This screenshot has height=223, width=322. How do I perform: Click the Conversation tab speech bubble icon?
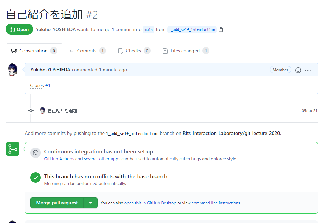(x=14, y=51)
